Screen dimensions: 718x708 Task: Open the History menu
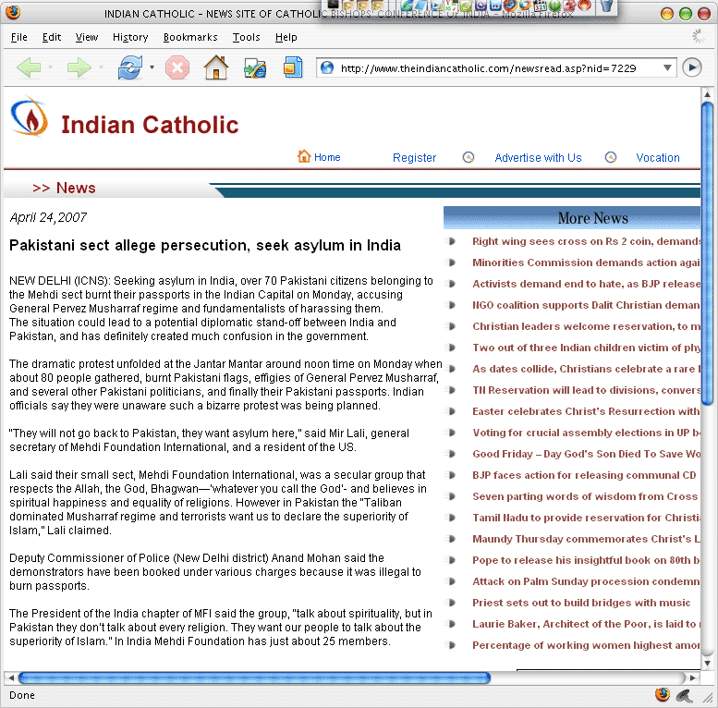pyautogui.click(x=130, y=37)
